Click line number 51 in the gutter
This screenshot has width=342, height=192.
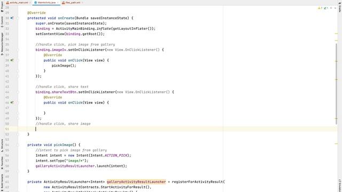7,129
